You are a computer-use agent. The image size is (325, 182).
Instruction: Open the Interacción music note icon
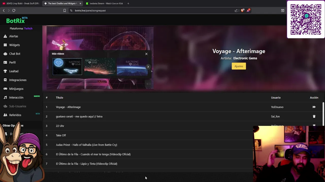5,97
